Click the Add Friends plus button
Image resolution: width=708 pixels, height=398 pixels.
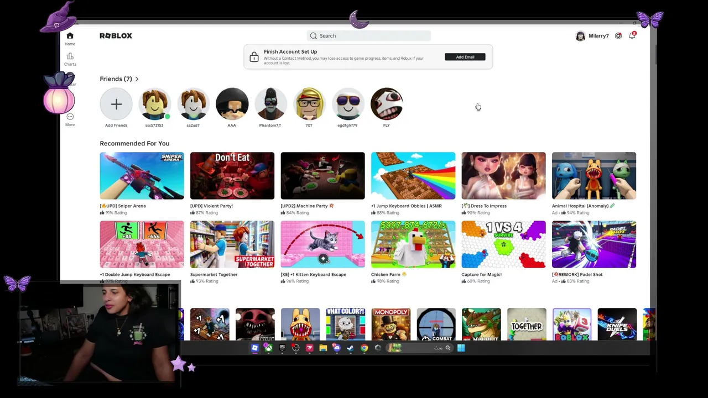click(116, 104)
